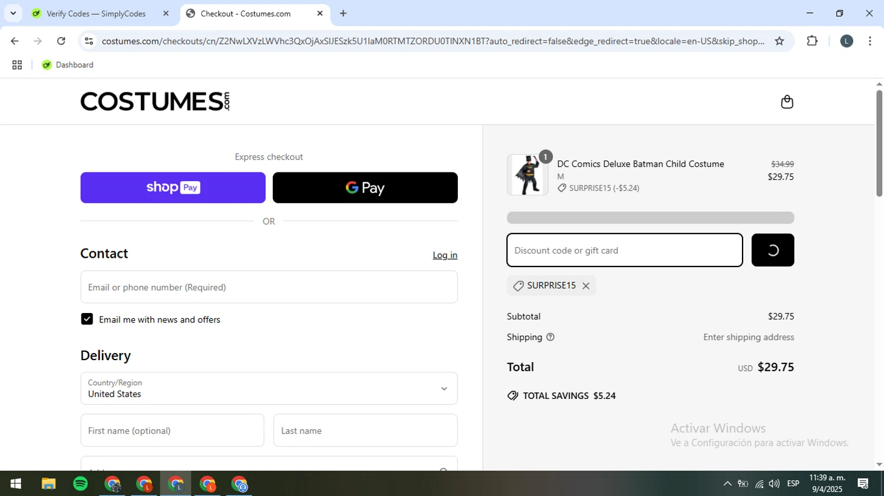Click the address bar URL
The width and height of the screenshot is (884, 496).
tap(433, 41)
